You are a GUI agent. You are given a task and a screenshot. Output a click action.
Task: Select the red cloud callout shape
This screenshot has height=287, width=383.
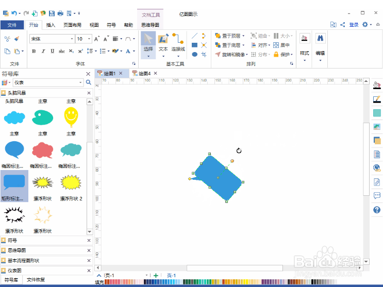[42, 150]
